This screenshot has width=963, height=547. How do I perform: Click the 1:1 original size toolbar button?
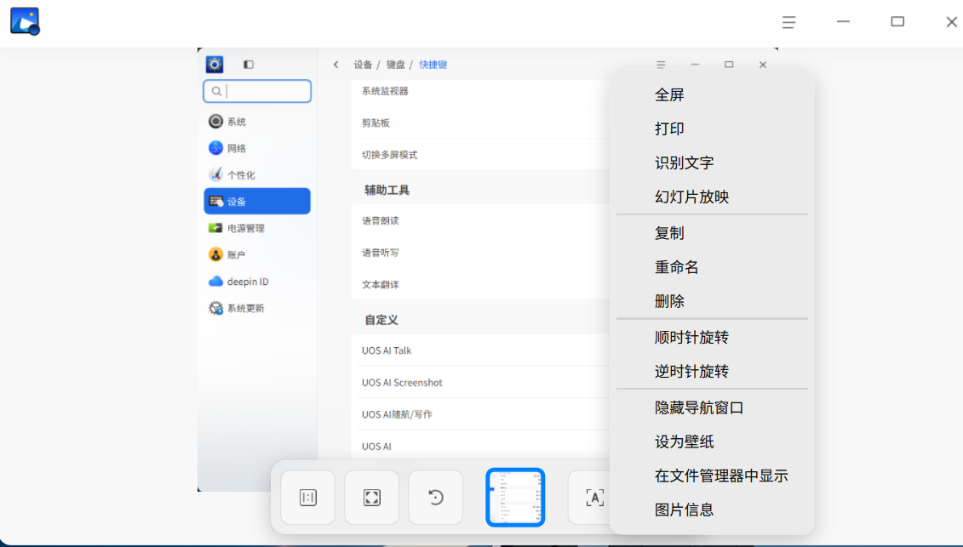pos(308,498)
